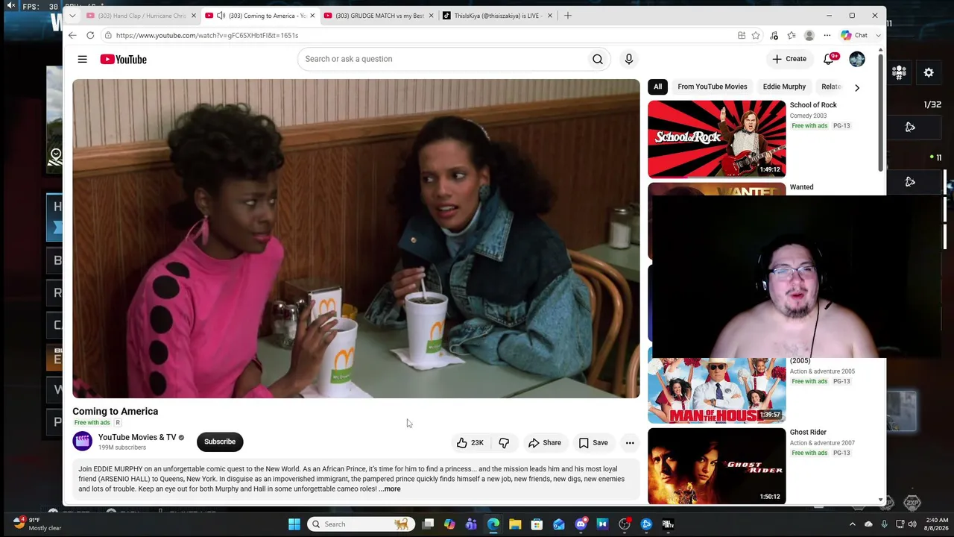Open File Explorer from the taskbar
954x537 pixels.
tap(515, 524)
